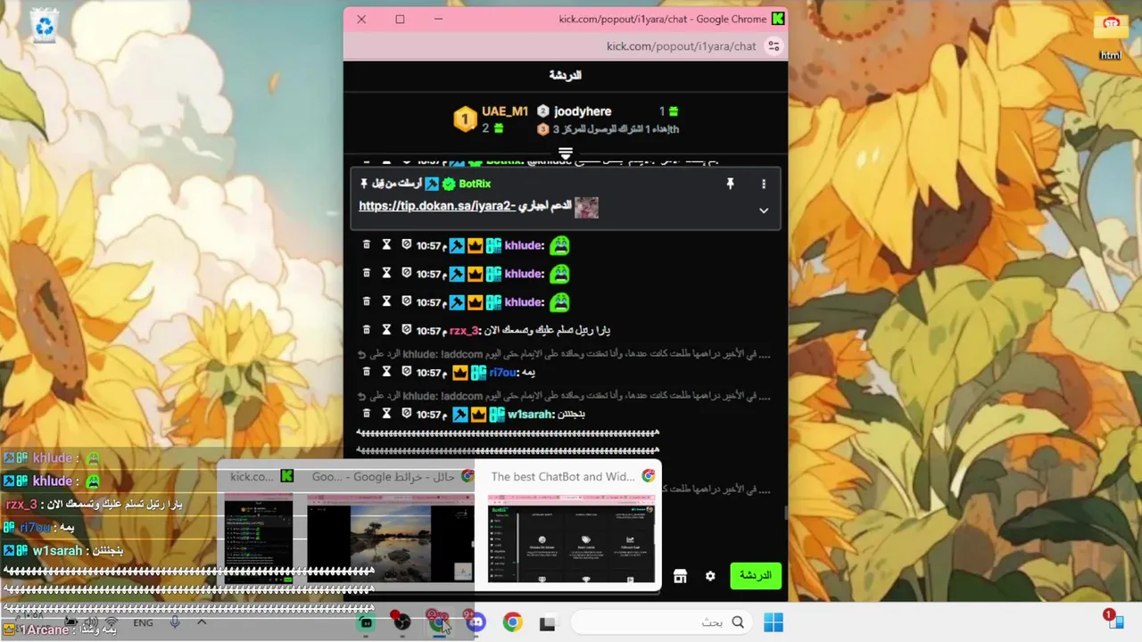Open OBS Studio from the taskbar
This screenshot has height=642, width=1142.
click(x=402, y=621)
